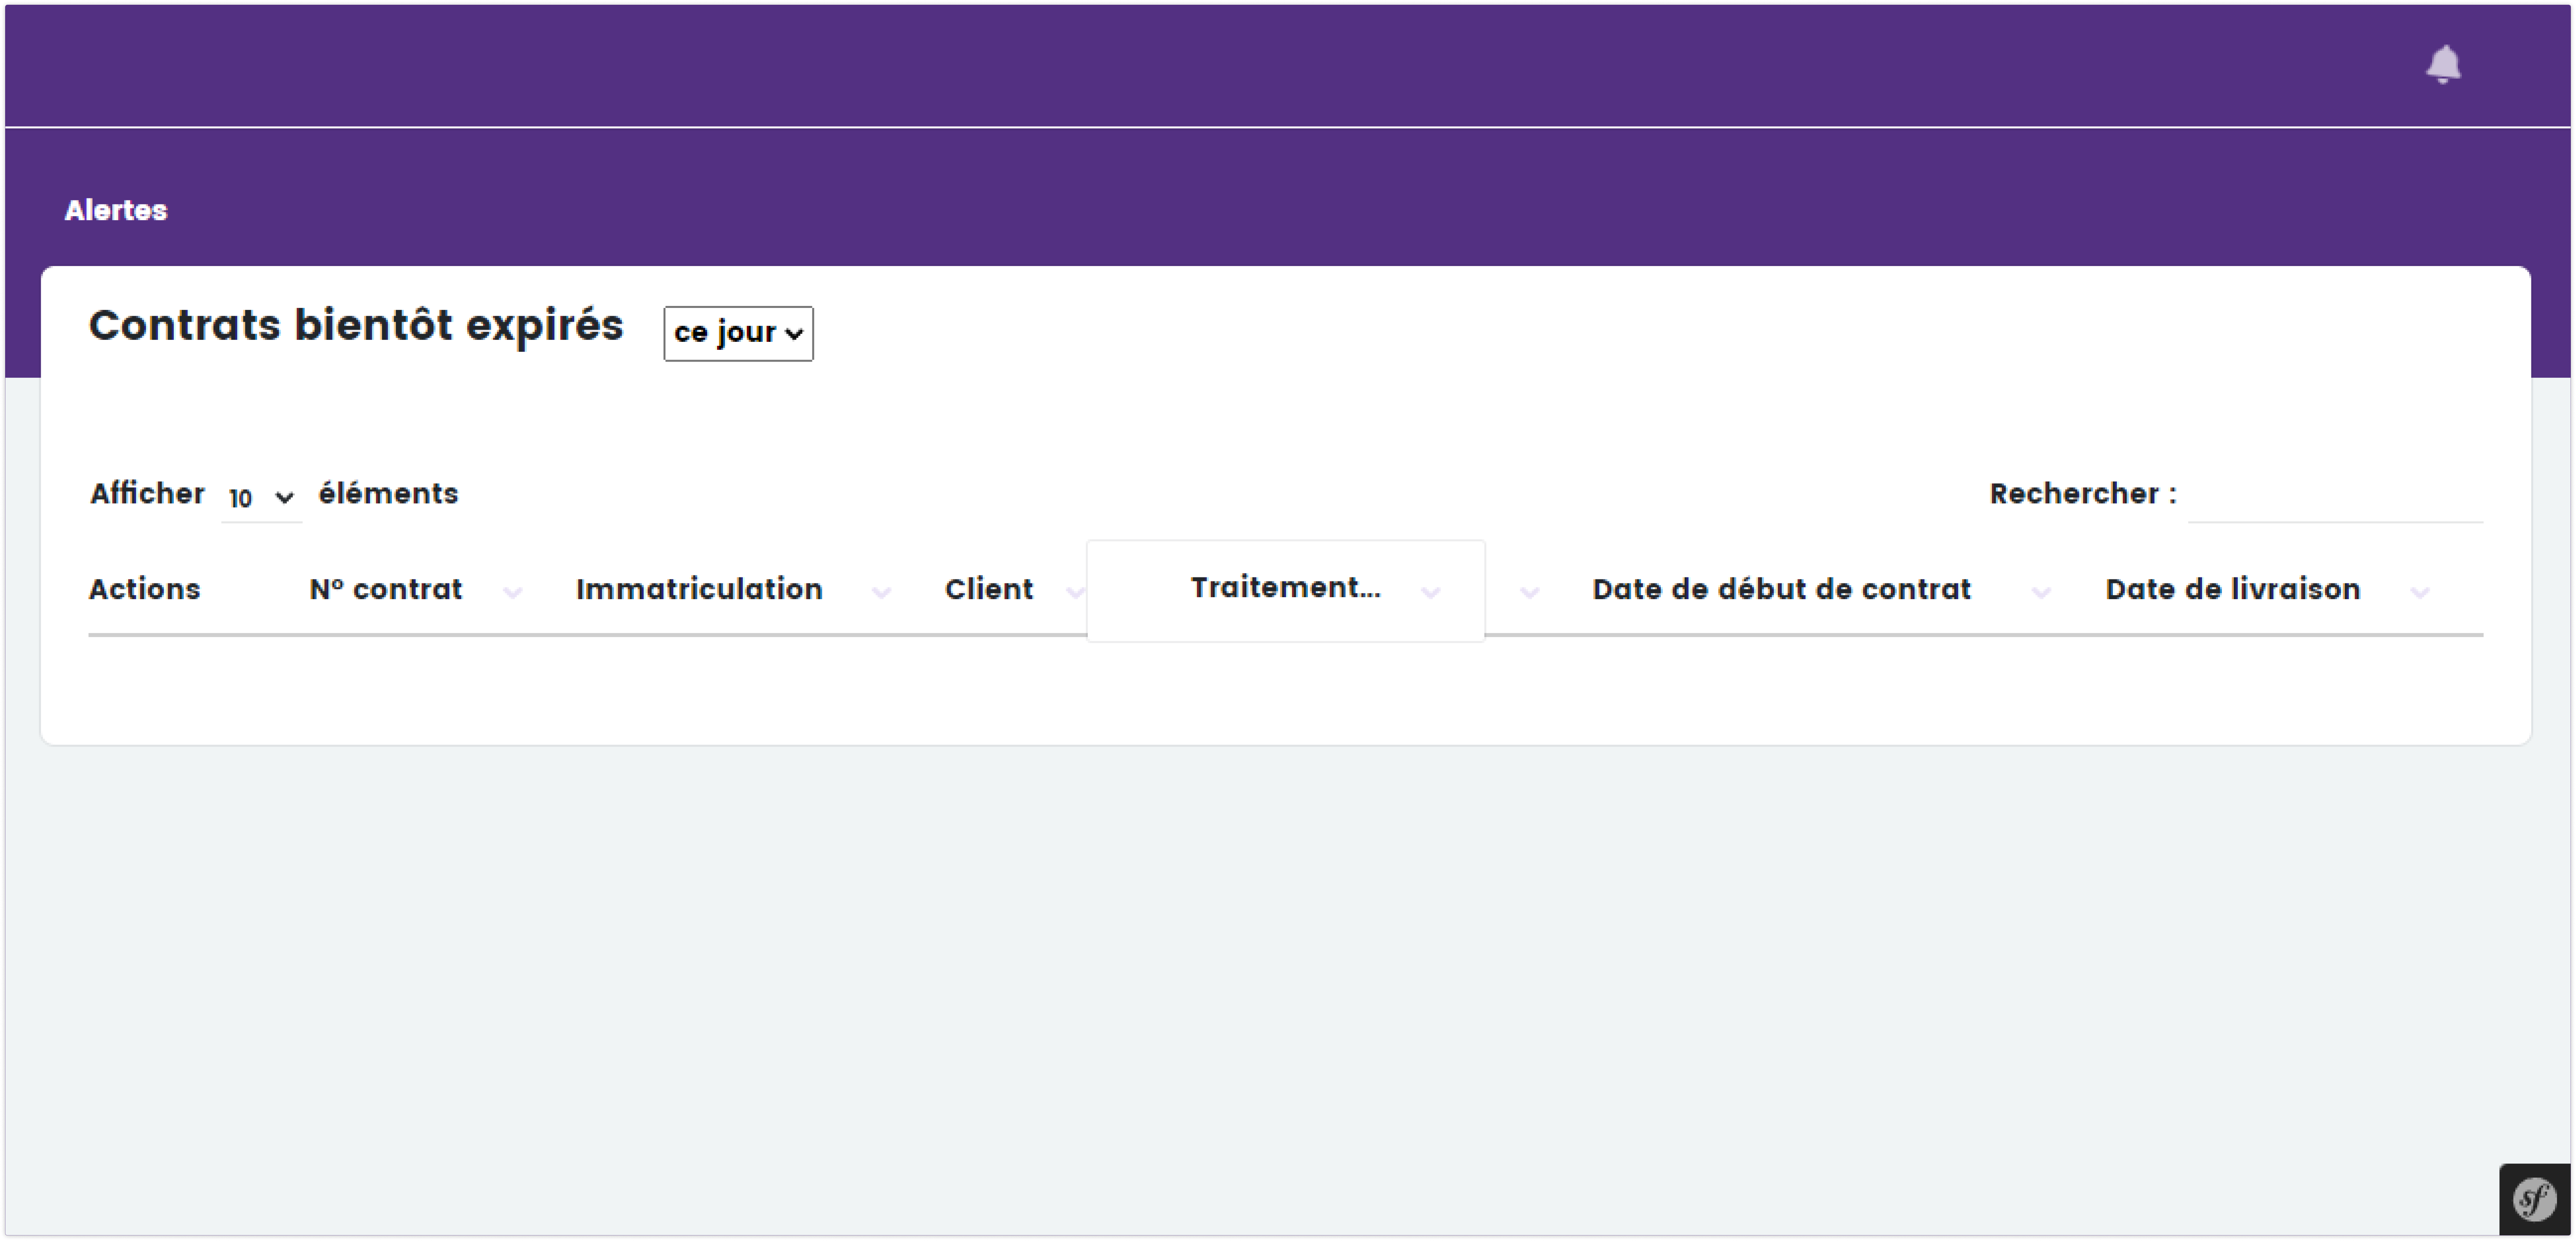Click sort chevron beside Traitement...
The image size is (2576, 1241).
[1430, 593]
